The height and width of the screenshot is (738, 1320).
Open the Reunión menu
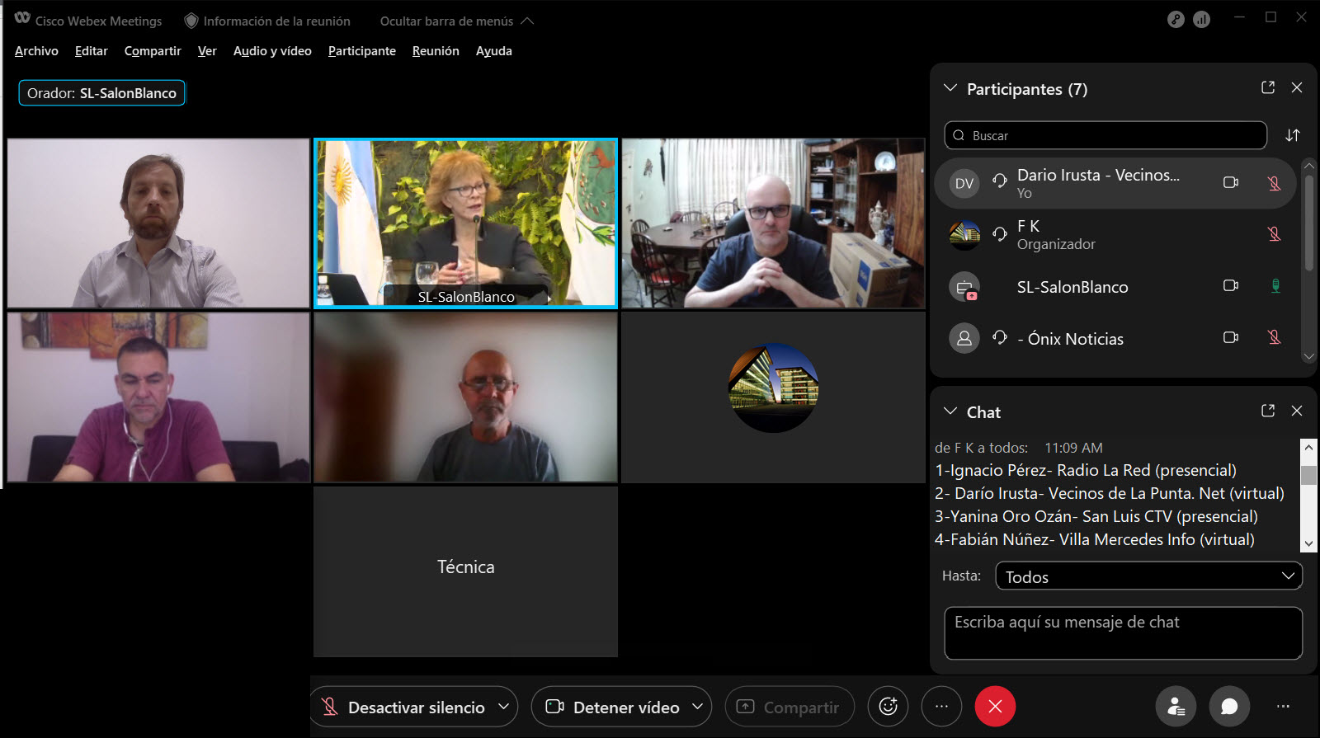pyautogui.click(x=436, y=51)
